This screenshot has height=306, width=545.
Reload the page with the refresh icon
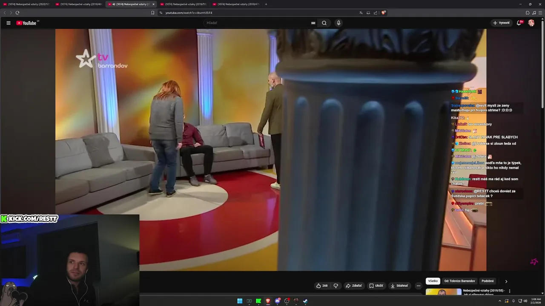click(17, 13)
